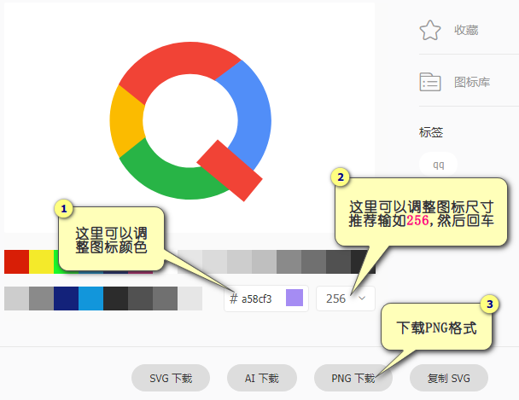Click the icon library folder icon
Viewport: 519px width, 400px height.
click(429, 82)
